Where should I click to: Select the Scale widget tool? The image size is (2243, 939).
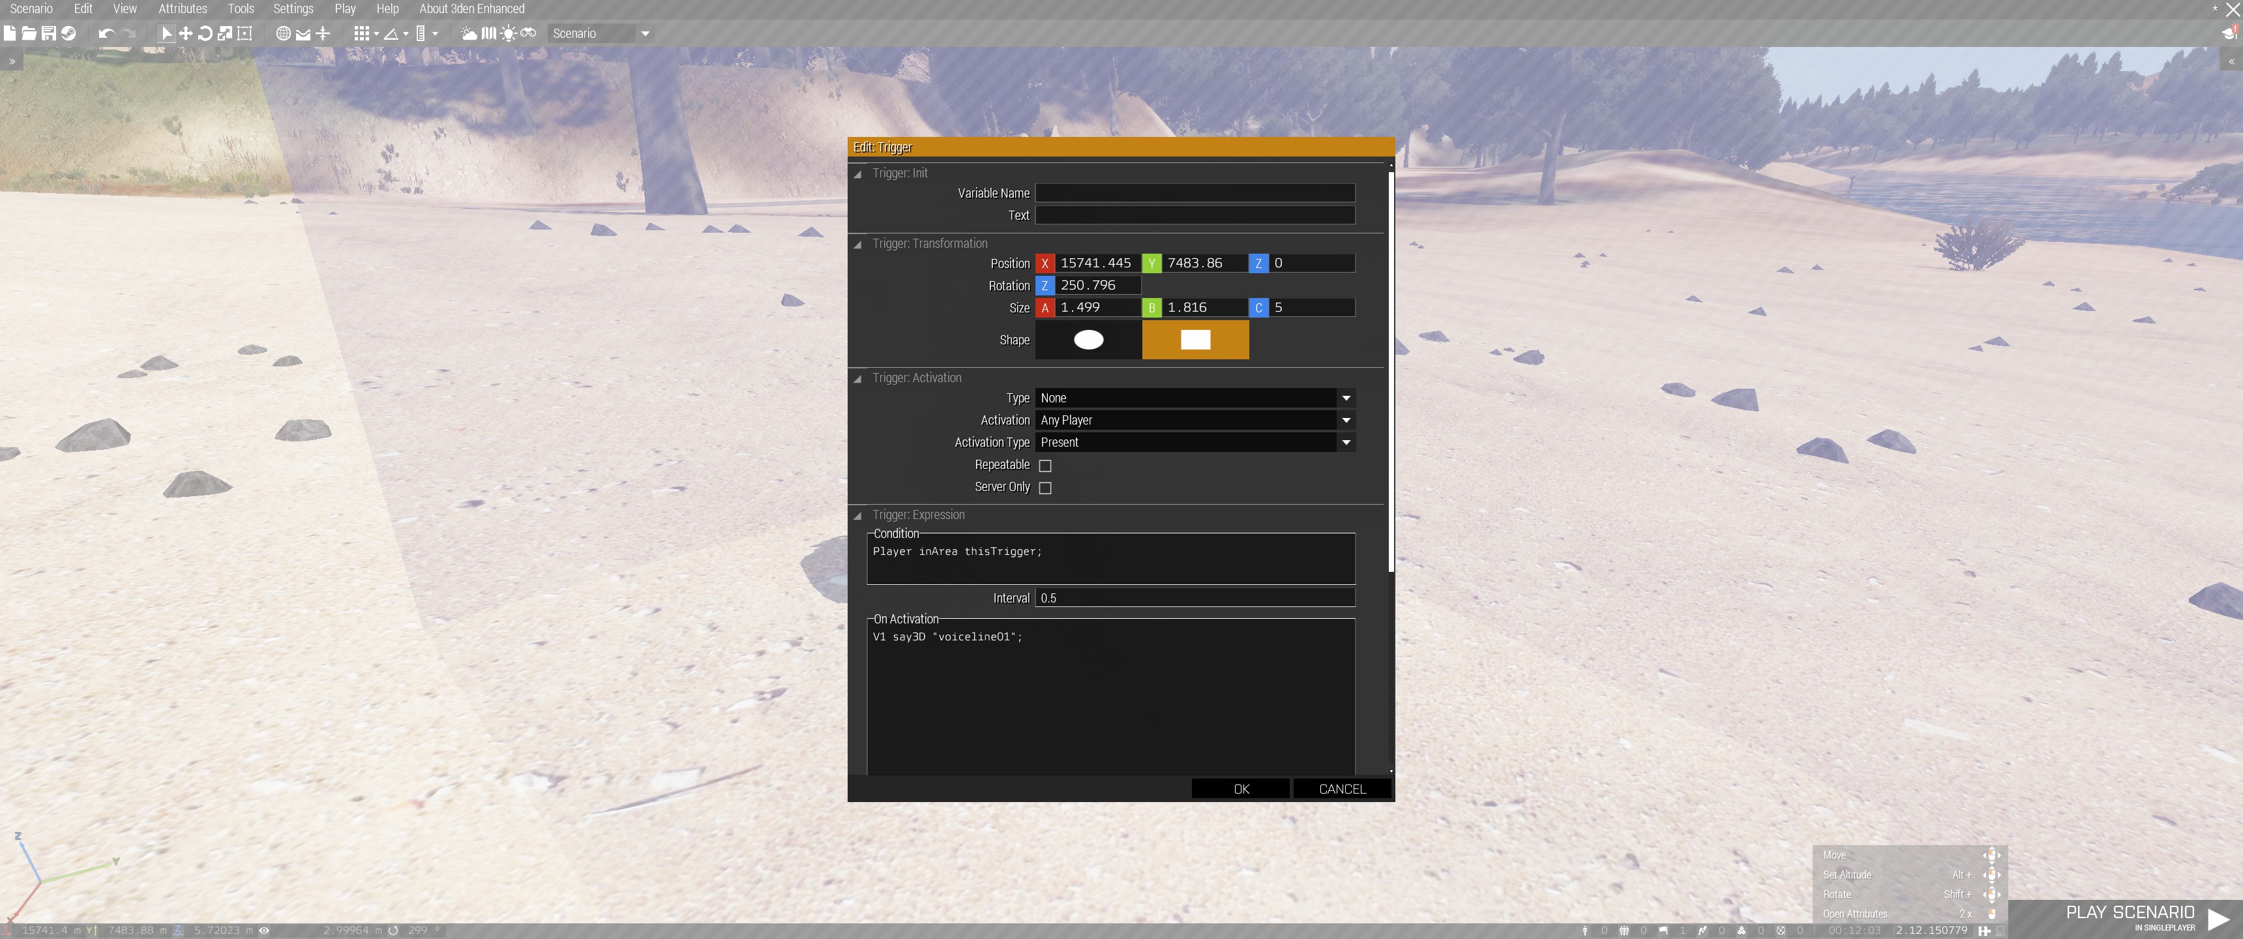tap(225, 33)
